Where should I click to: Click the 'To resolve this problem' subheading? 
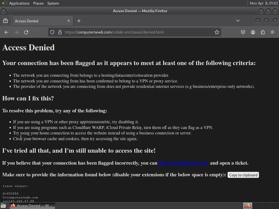[x=54, y=111]
